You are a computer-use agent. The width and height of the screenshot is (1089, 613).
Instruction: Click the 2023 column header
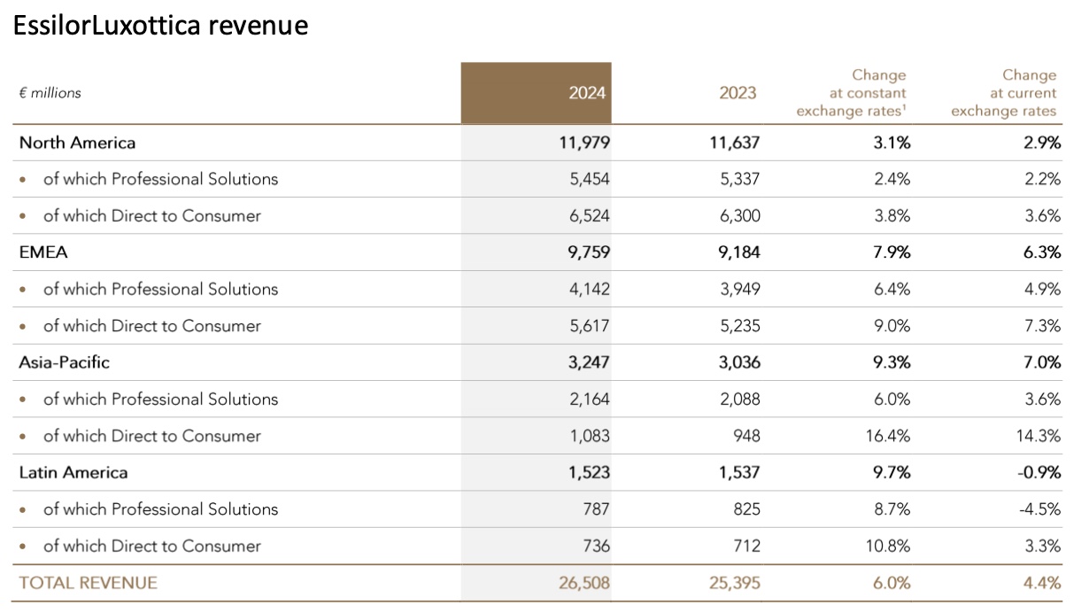738,93
